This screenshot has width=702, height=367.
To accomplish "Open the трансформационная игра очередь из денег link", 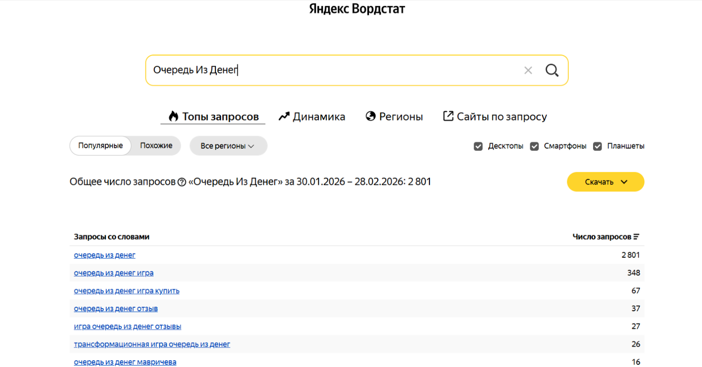I will [152, 345].
